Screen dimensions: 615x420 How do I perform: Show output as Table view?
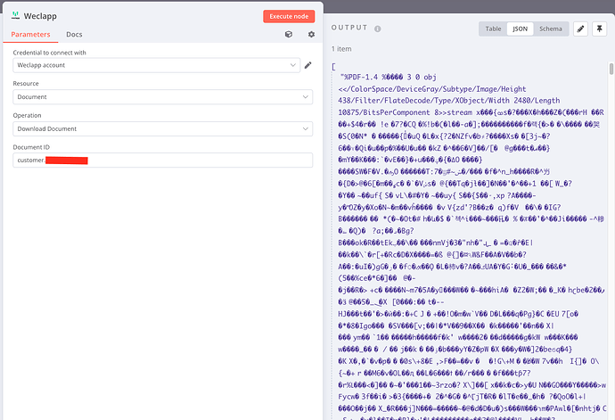point(493,29)
